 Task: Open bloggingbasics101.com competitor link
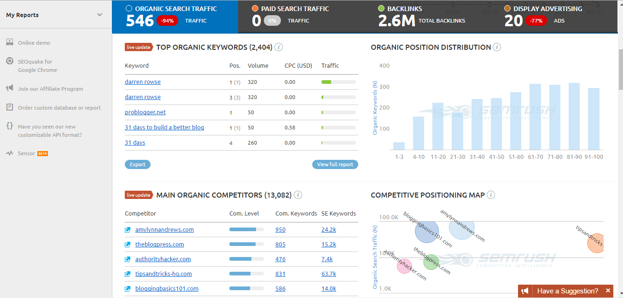click(x=167, y=289)
